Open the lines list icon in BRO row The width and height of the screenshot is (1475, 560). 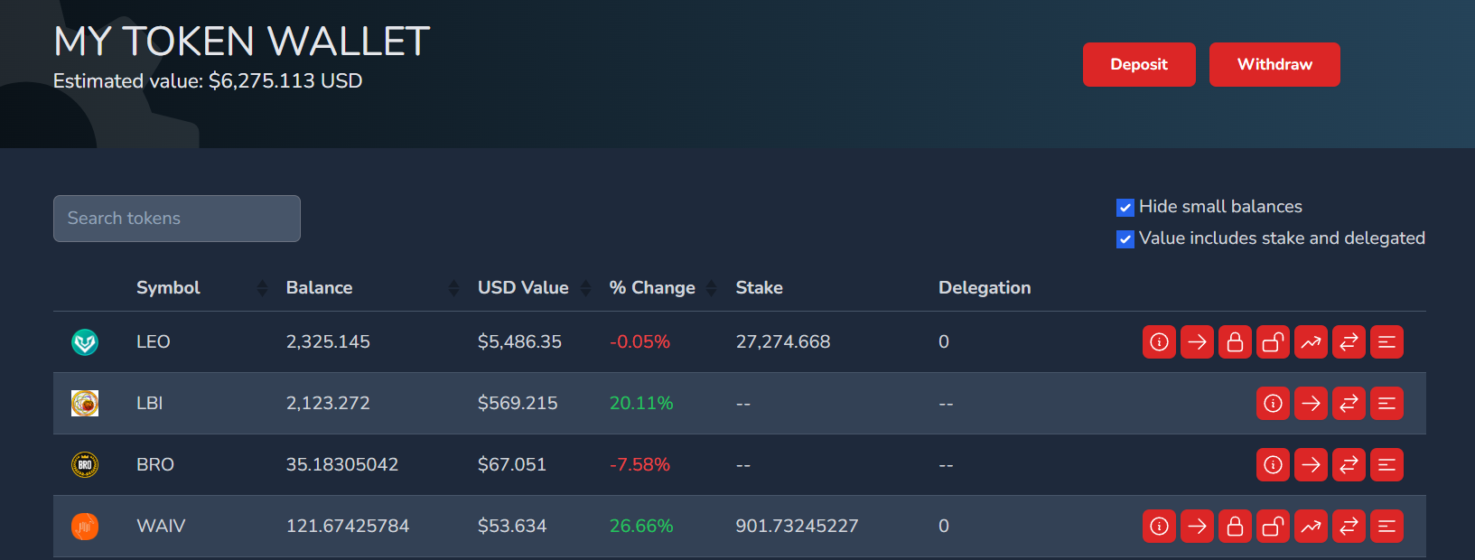[x=1386, y=465]
